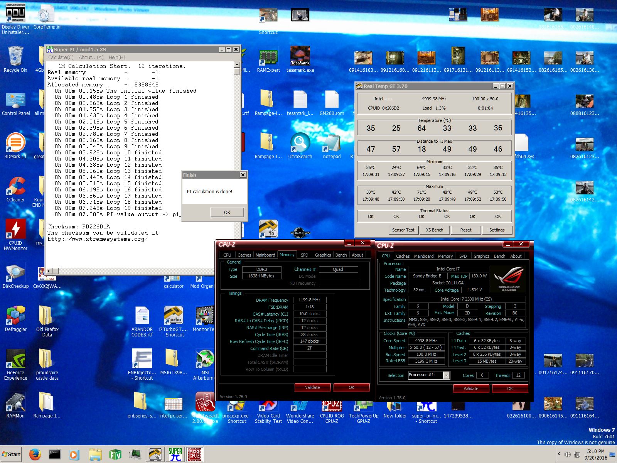Click the ROG CPU-Z taskbar button
617x463 pixels.
(195, 455)
